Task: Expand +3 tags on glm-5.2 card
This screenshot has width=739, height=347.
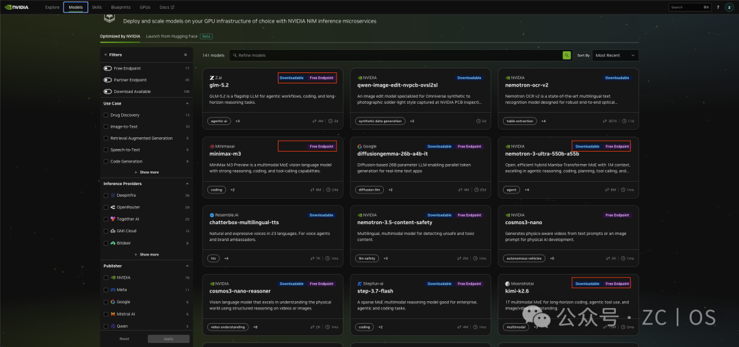Action: click(237, 121)
